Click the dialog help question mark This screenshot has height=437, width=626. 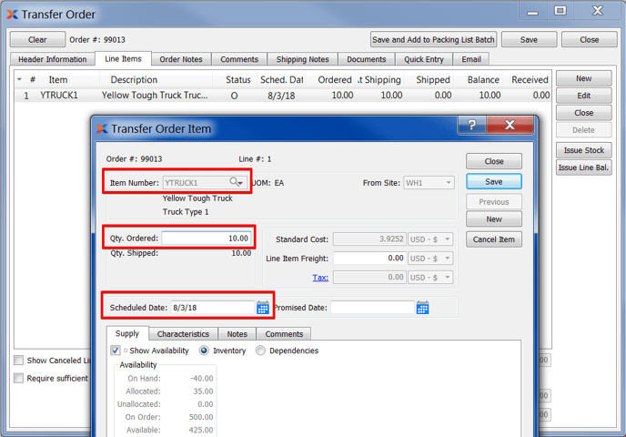point(471,127)
